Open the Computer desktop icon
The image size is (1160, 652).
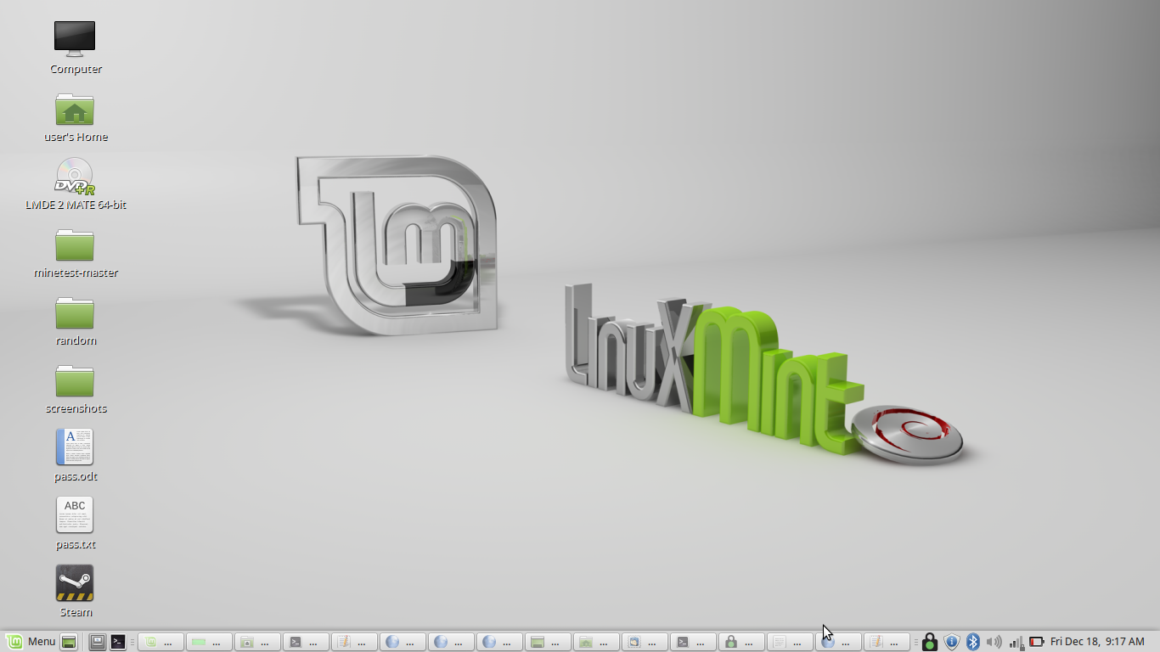[x=76, y=48]
